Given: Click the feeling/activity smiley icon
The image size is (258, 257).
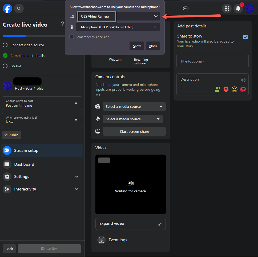Looking at the screenshot, I should 235,89.
